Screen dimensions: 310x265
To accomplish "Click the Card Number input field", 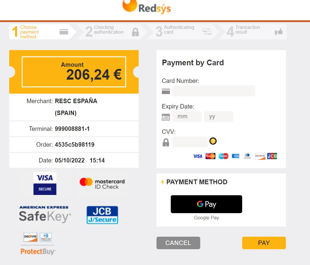I will [213, 91].
